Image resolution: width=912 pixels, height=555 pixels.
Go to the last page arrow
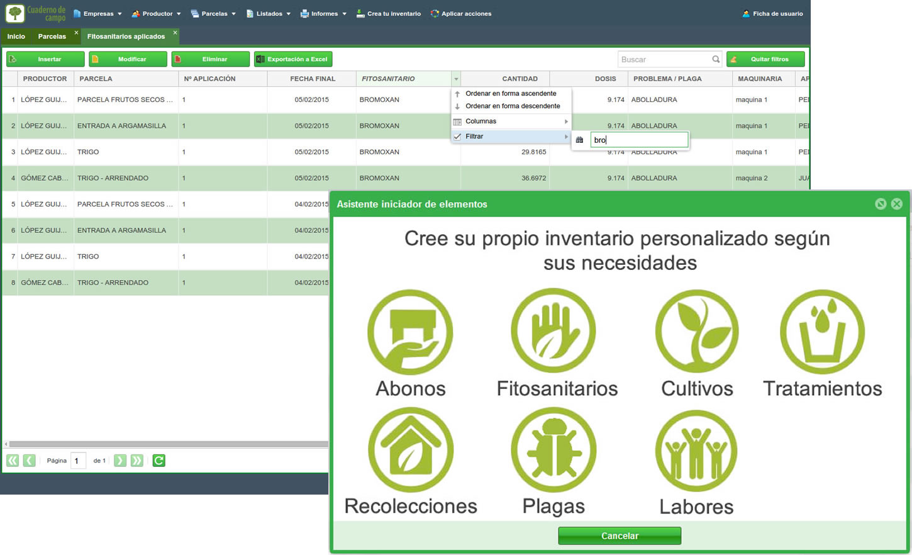[x=136, y=461]
